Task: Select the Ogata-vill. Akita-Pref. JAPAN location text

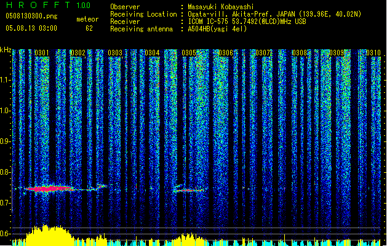Action: coord(274,14)
